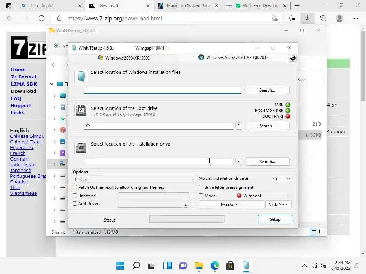Open the FAQ link on 7-Zip site

click(16, 98)
